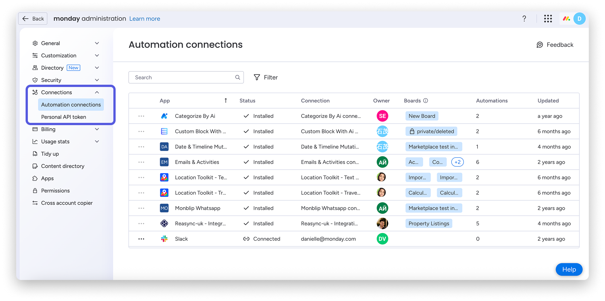
Task: Click the Custom Block With app icon
Action: click(164, 131)
